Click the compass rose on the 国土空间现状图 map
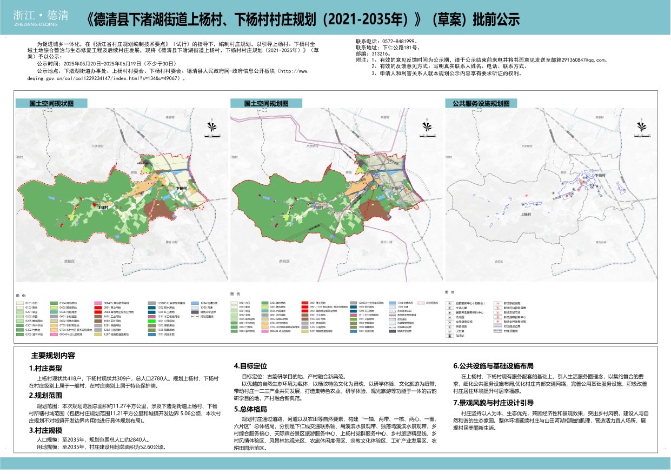This screenshot has height=474, width=671. pos(212,125)
